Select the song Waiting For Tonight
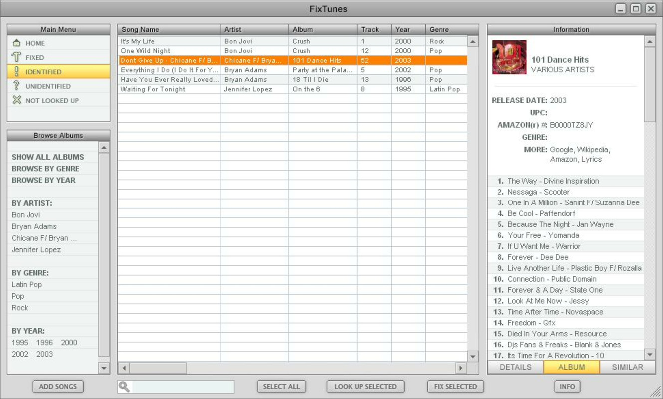663x399 pixels. pyautogui.click(x=293, y=89)
